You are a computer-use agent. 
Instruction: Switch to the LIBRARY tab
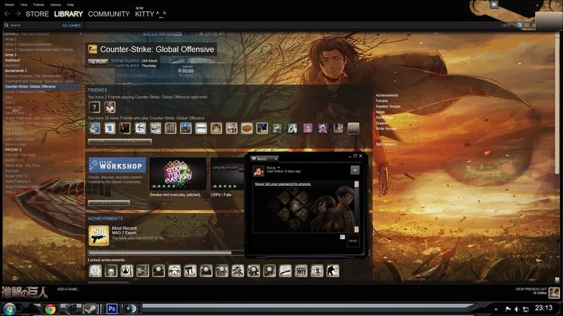69,14
